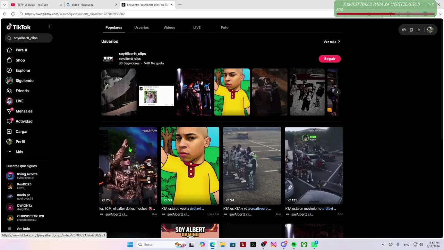The width and height of the screenshot is (444, 250).
Task: Click the download desktop app icon
Action: [419, 30]
